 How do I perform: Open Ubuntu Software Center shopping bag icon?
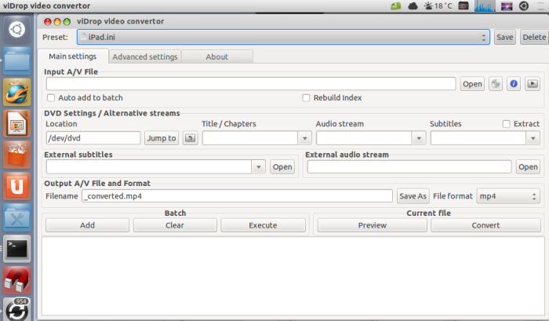(x=16, y=155)
